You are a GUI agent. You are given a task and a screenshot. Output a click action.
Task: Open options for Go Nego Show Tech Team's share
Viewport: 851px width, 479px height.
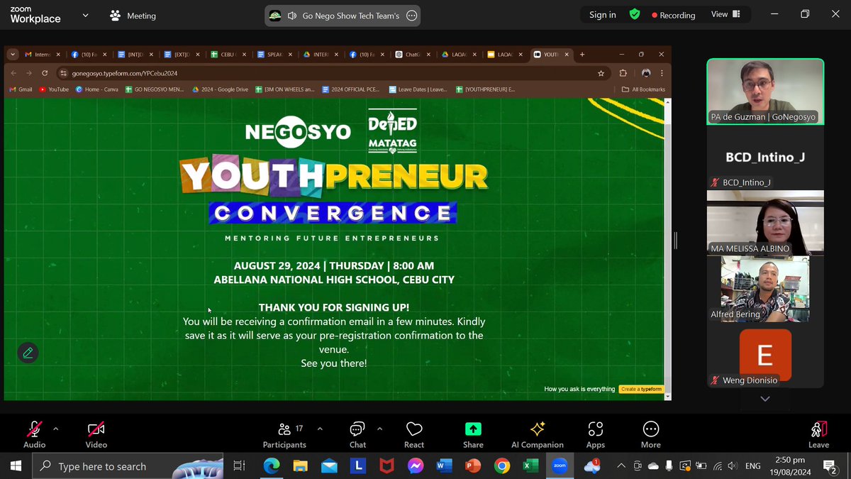click(x=411, y=16)
